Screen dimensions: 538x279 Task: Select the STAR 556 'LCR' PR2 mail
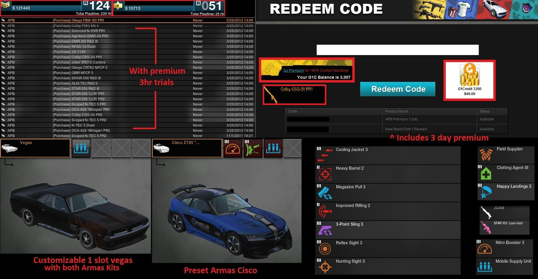[x=128, y=99]
